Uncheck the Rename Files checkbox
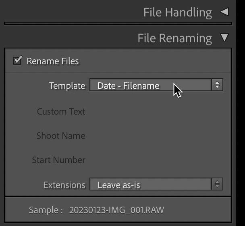 coord(17,61)
